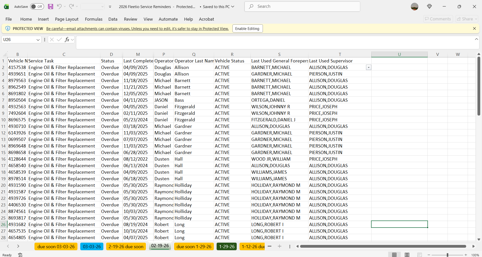Image resolution: width=482 pixels, height=257 pixels.
Task: Expand the function list chevron beside fx
Action: click(x=72, y=40)
